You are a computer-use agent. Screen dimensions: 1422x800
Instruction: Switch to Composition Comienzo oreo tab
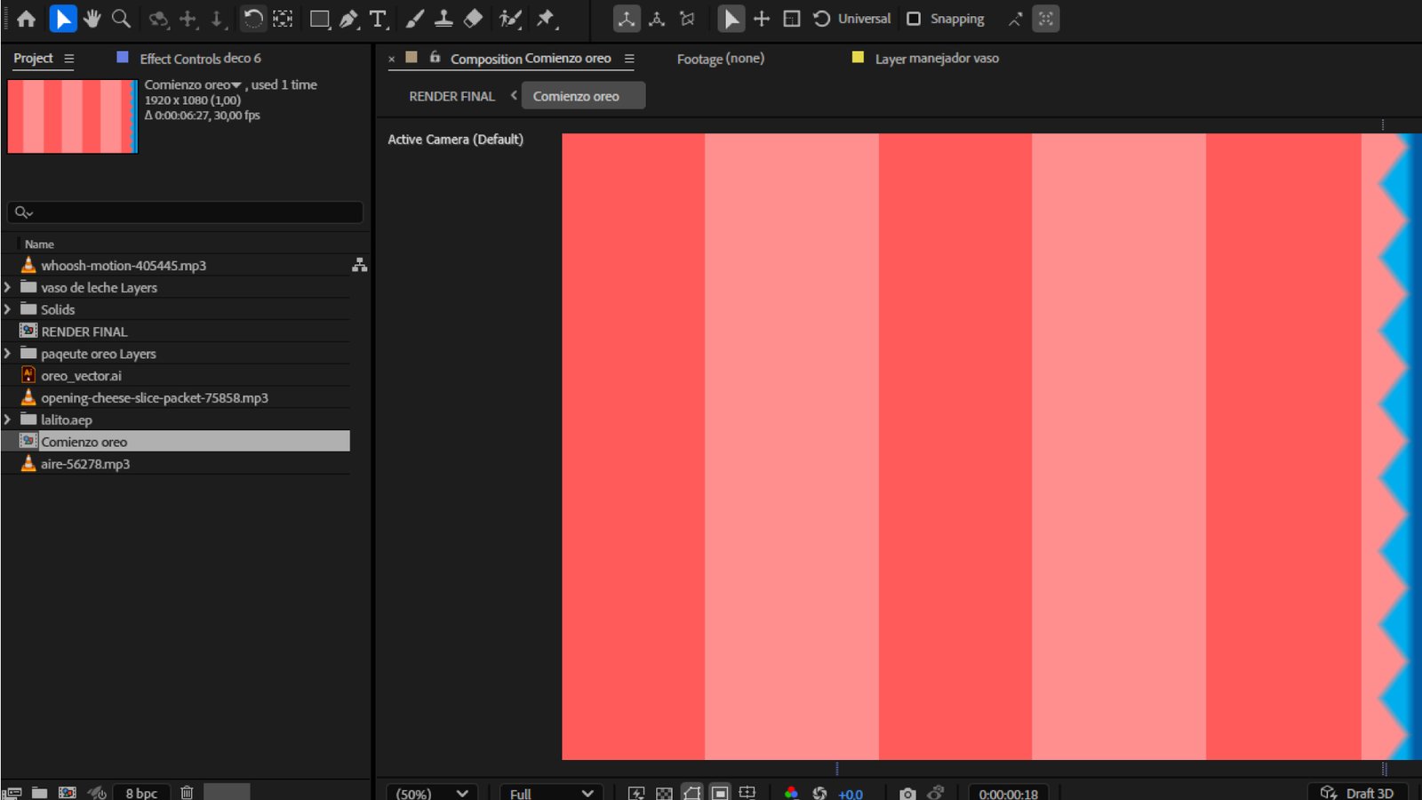tap(531, 59)
